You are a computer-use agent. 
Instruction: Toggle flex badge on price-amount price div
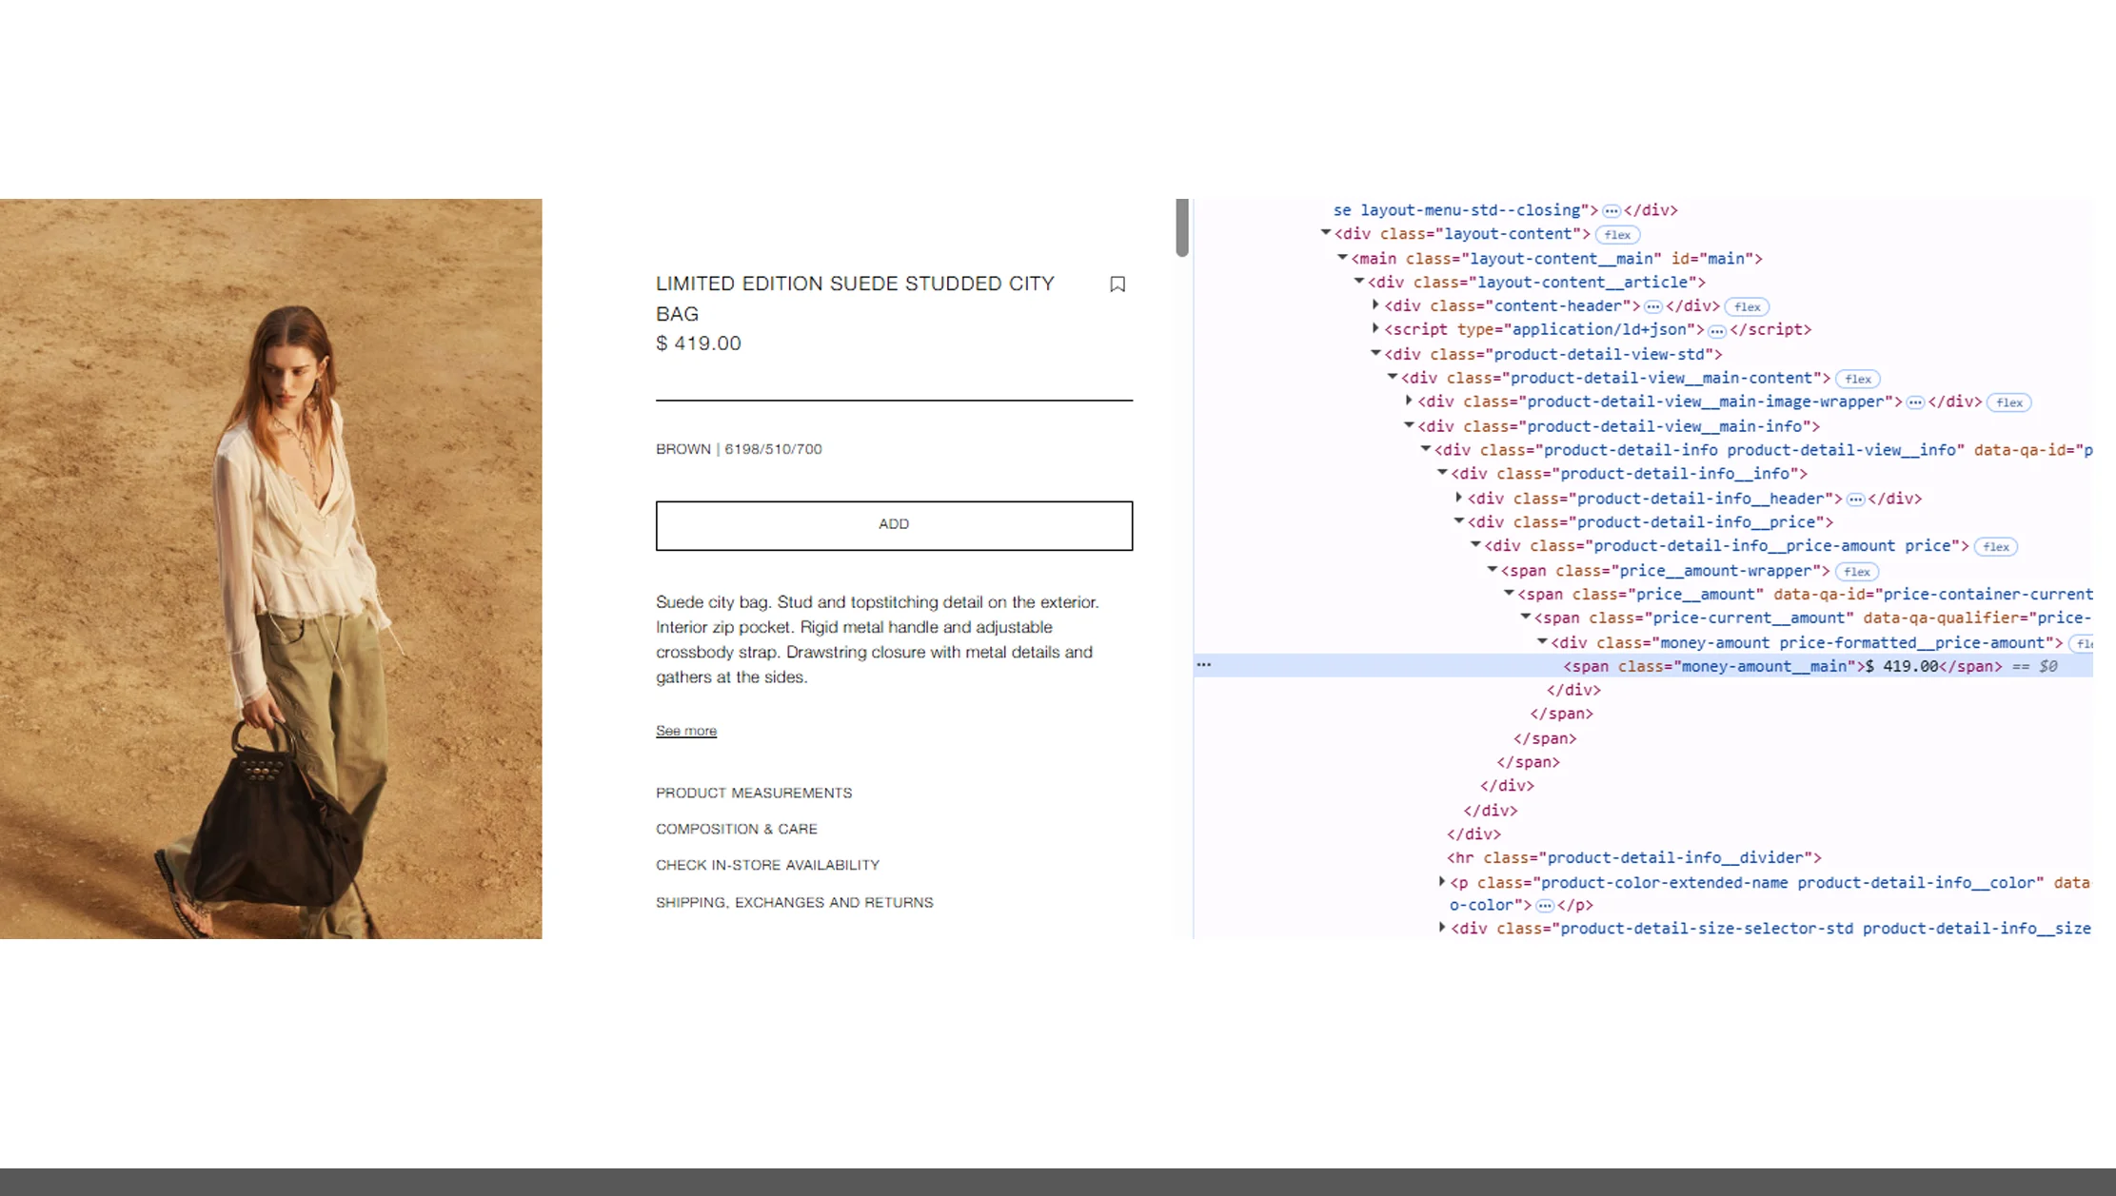[x=1996, y=547]
